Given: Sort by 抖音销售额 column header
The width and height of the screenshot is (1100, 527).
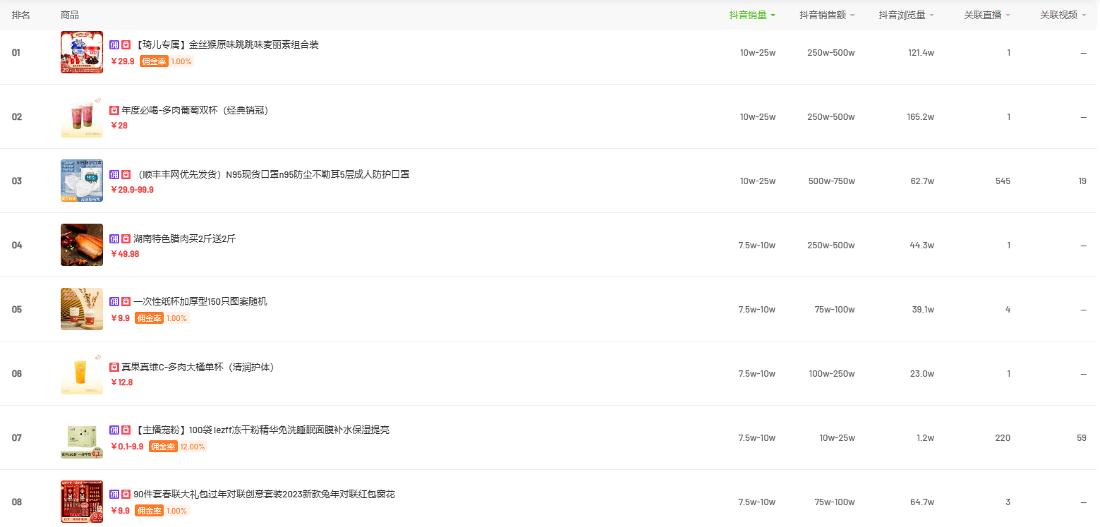Looking at the screenshot, I should (827, 15).
